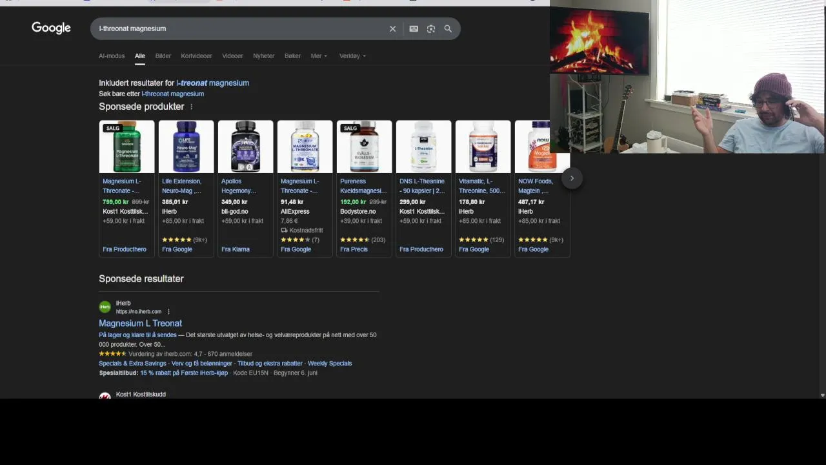Viewport: 826px width, 465px height.
Task: Open Vitamatic L-Threonine product image
Action: point(483,147)
